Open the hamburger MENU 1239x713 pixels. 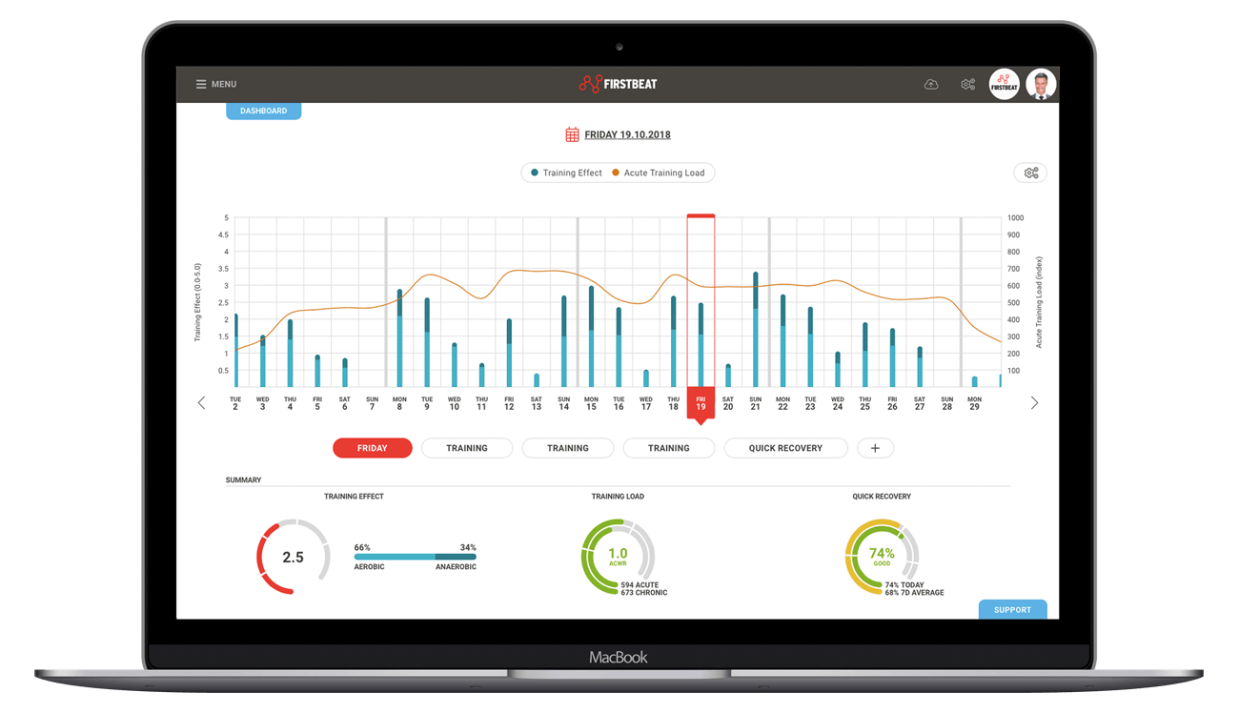pyautogui.click(x=216, y=84)
